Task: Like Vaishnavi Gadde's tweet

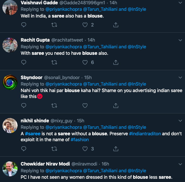Action: click(x=85, y=25)
